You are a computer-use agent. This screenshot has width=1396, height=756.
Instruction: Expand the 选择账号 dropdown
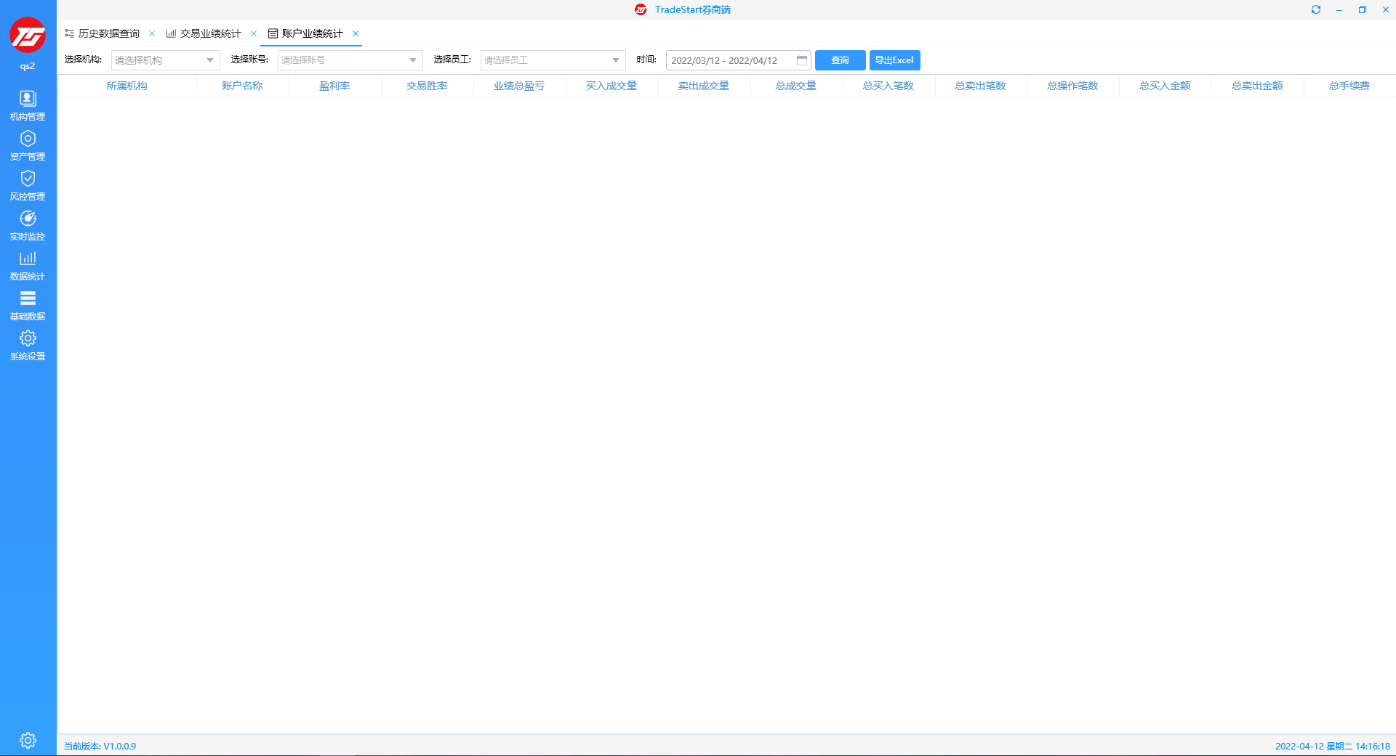pos(412,60)
